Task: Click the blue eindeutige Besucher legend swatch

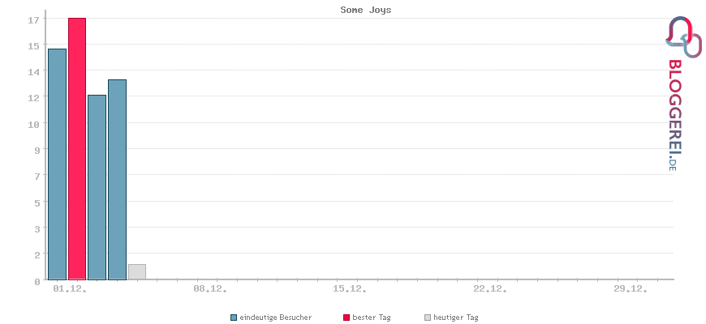Action: [x=234, y=318]
